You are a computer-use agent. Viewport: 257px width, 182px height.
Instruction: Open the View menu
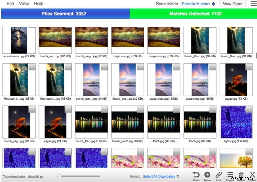(x=24, y=4)
